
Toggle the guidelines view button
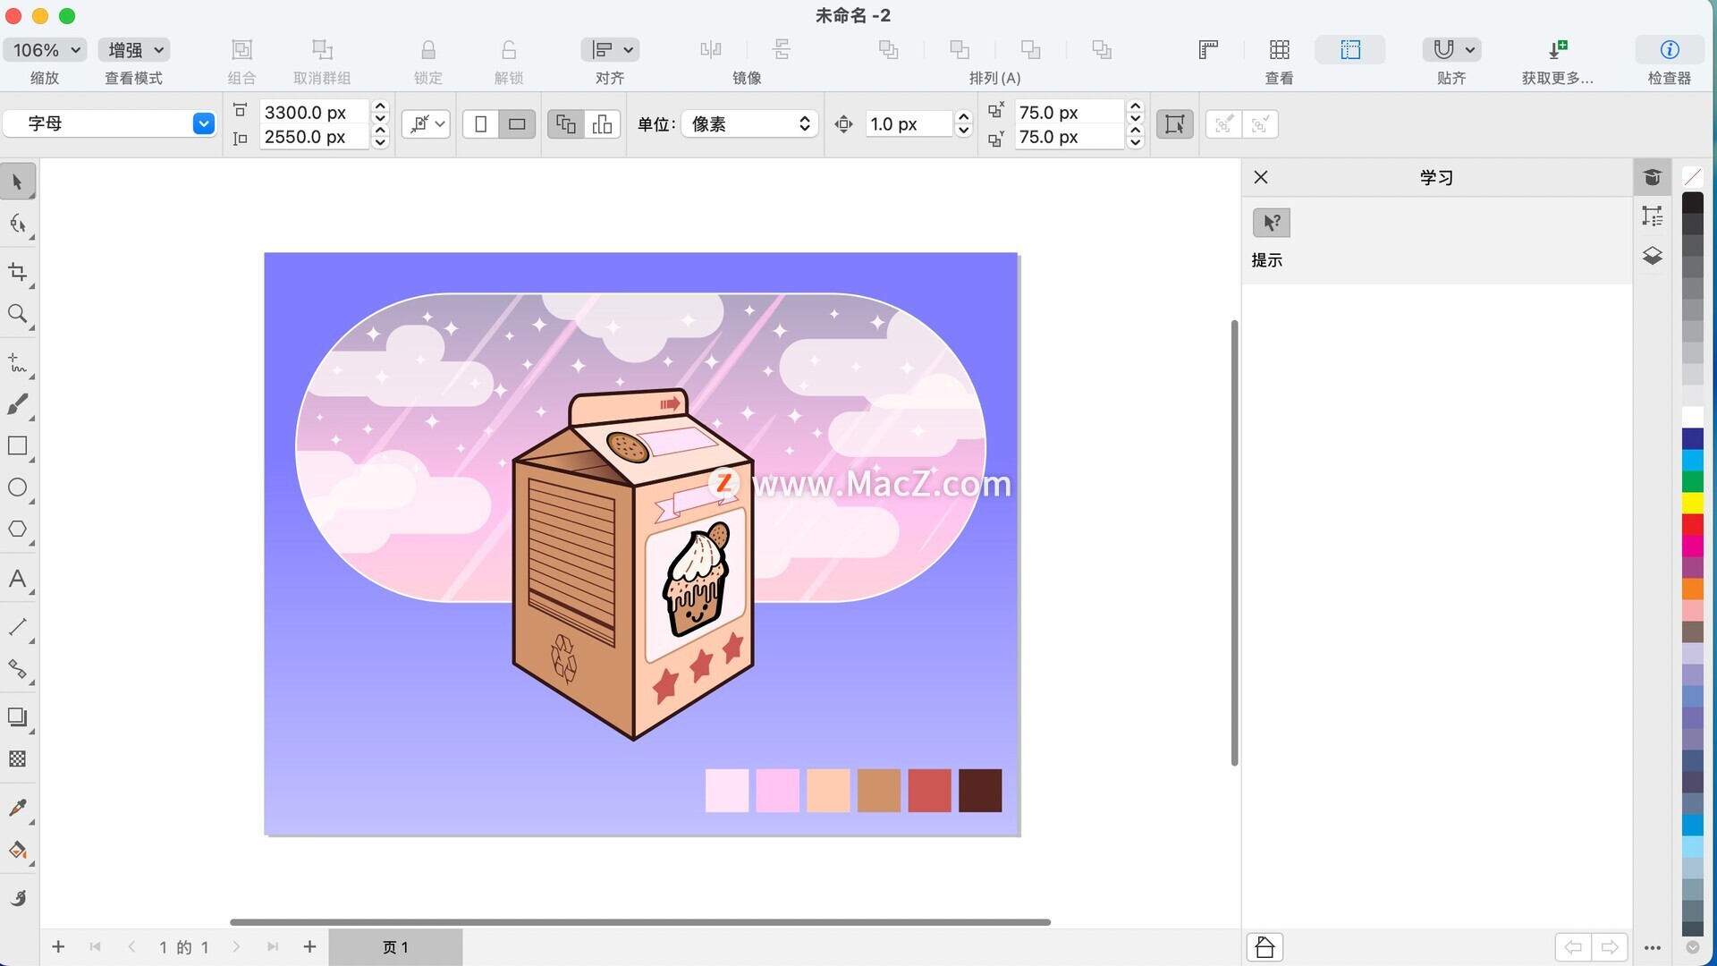(x=1349, y=50)
